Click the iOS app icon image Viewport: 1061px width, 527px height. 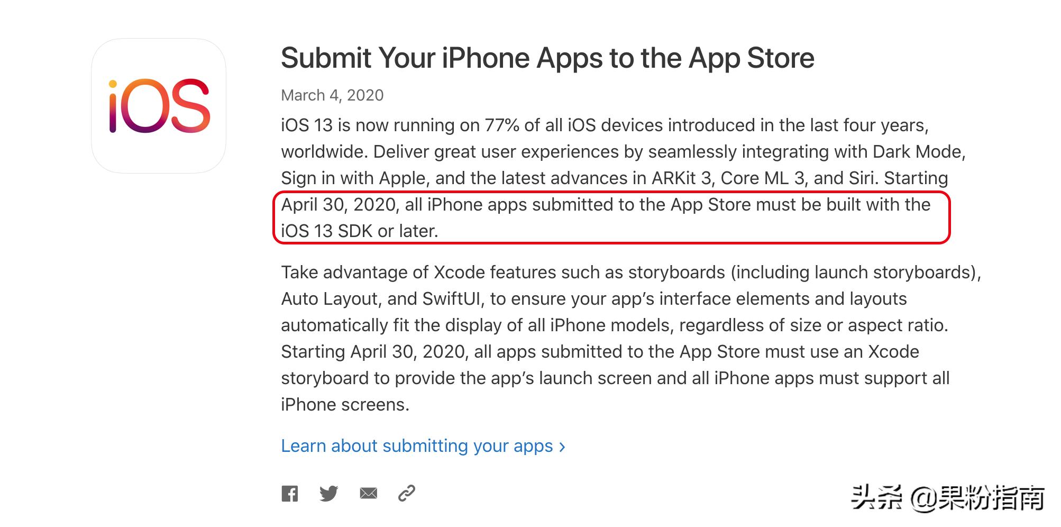159,106
